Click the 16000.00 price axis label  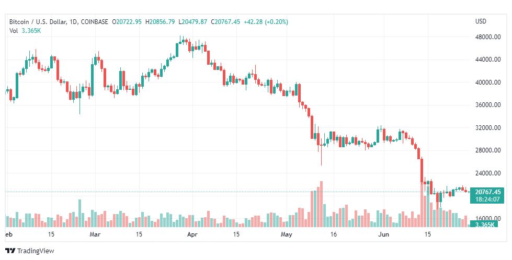click(488, 218)
